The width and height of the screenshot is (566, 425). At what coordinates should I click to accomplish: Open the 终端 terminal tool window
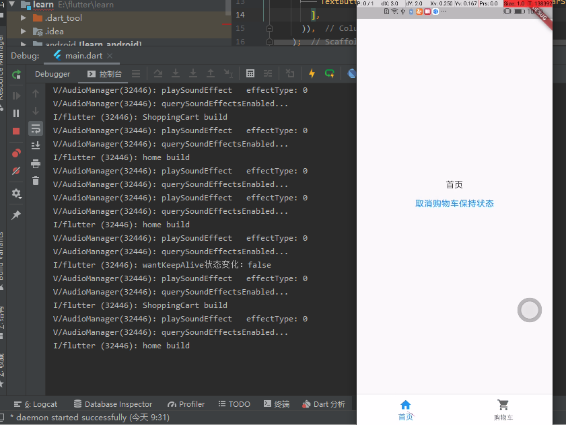[x=277, y=404]
